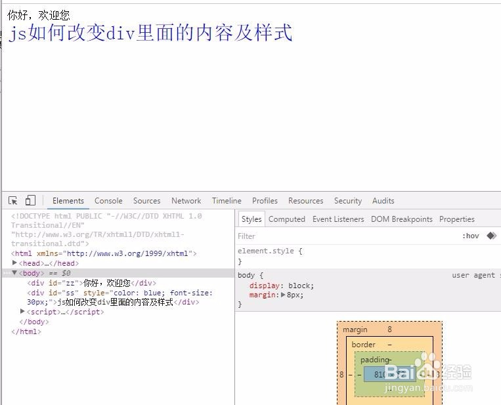Image resolution: width=501 pixels, height=405 pixels.
Task: Select the Computed sidebar tab
Action: click(286, 219)
